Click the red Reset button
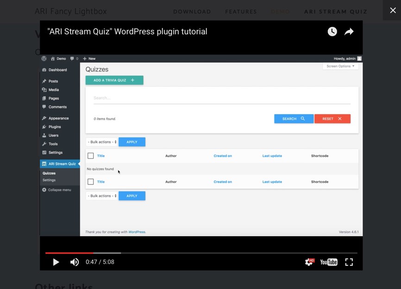The width and height of the screenshot is (401, 289). click(x=332, y=119)
